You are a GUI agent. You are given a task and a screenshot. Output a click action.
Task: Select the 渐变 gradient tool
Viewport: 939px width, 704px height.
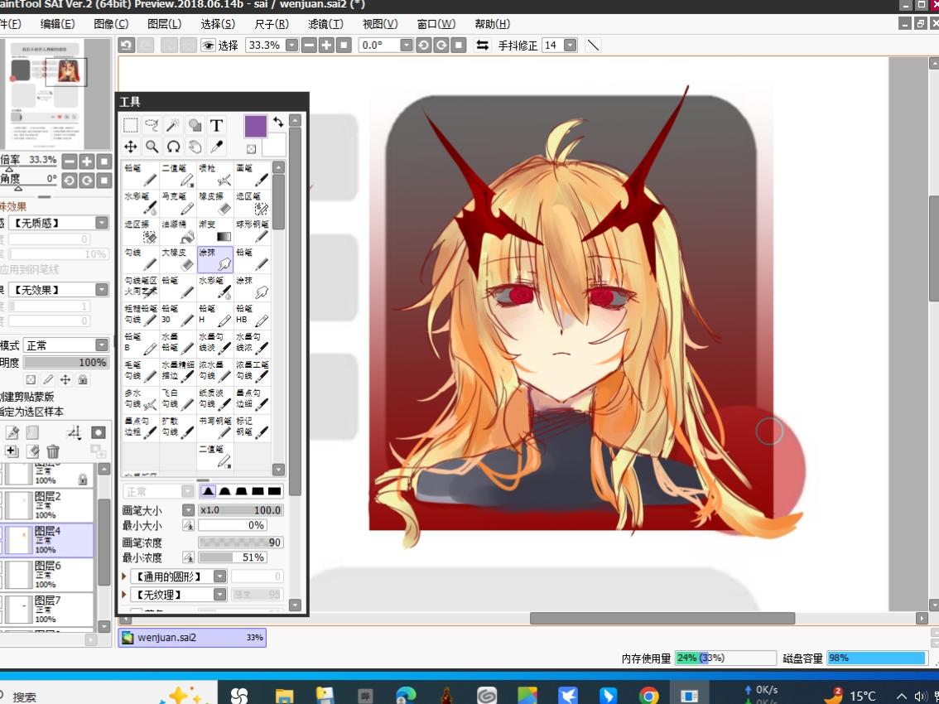coord(215,231)
